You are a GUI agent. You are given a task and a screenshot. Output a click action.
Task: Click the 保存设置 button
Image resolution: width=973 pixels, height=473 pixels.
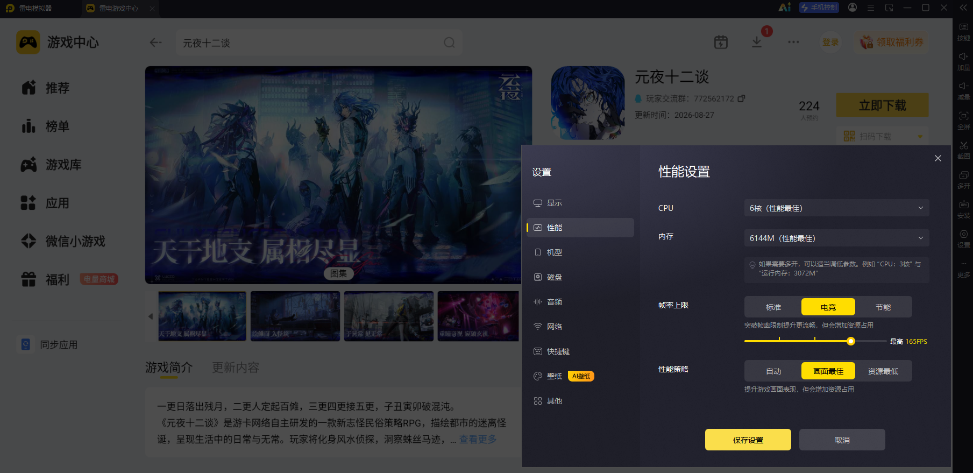point(748,440)
